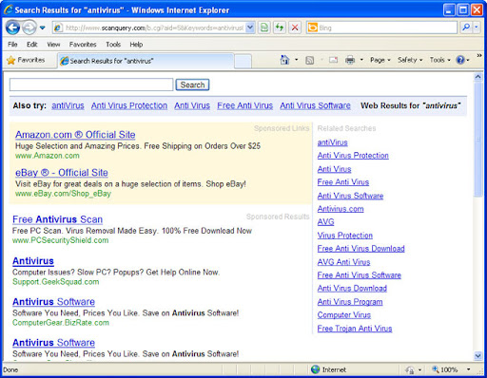487x378 pixels.
Task: Open the Favorites star button
Action: click(x=26, y=60)
